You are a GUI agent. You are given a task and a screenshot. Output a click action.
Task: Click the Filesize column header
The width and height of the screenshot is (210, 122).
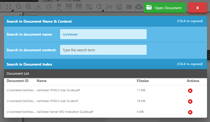coord(143,81)
